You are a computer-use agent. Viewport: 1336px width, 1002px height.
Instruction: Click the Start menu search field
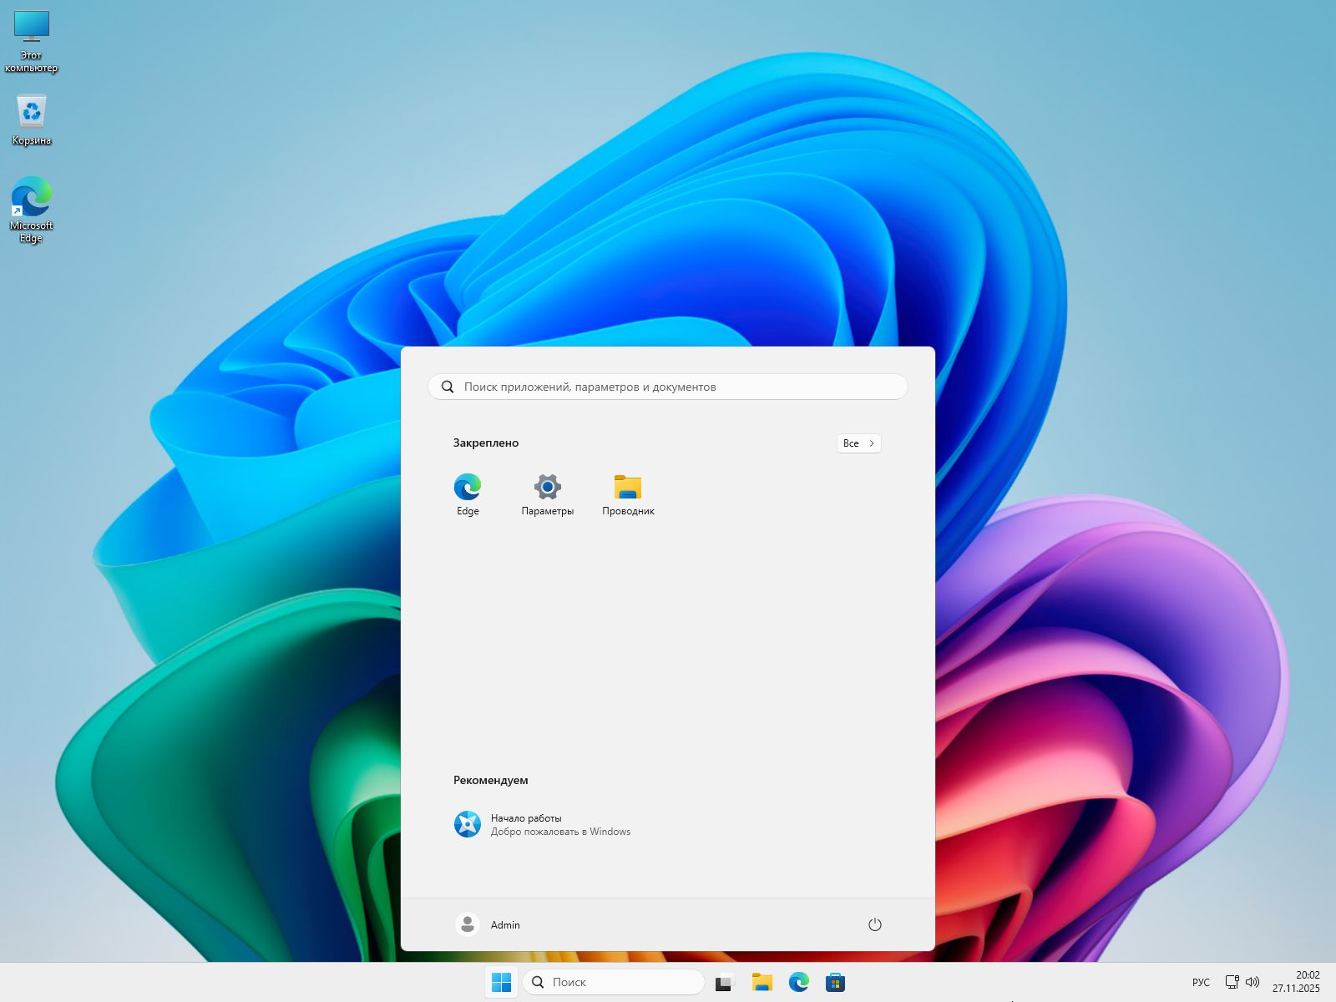(668, 387)
